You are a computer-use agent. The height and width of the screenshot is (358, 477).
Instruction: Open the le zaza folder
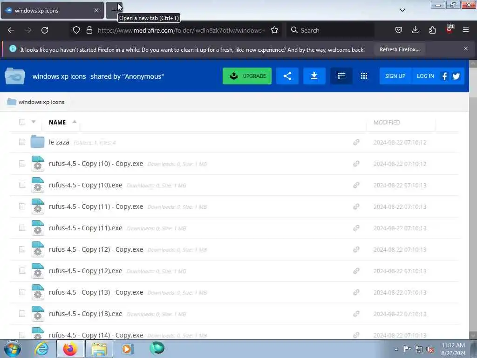coord(59,142)
